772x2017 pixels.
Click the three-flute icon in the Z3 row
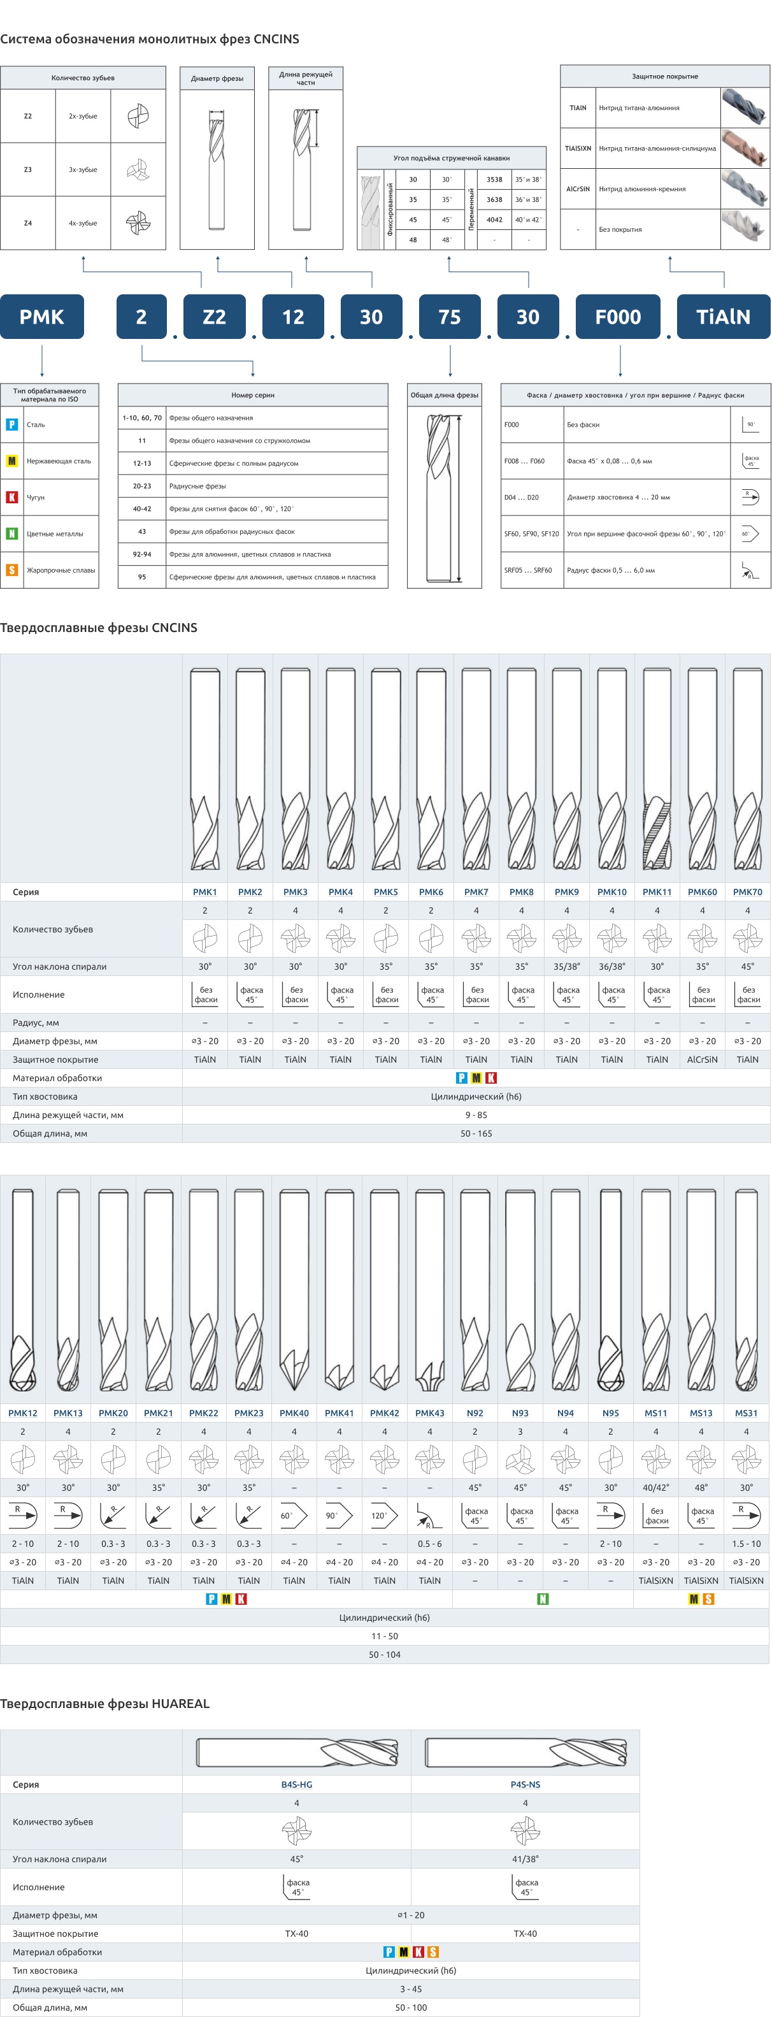point(139,170)
